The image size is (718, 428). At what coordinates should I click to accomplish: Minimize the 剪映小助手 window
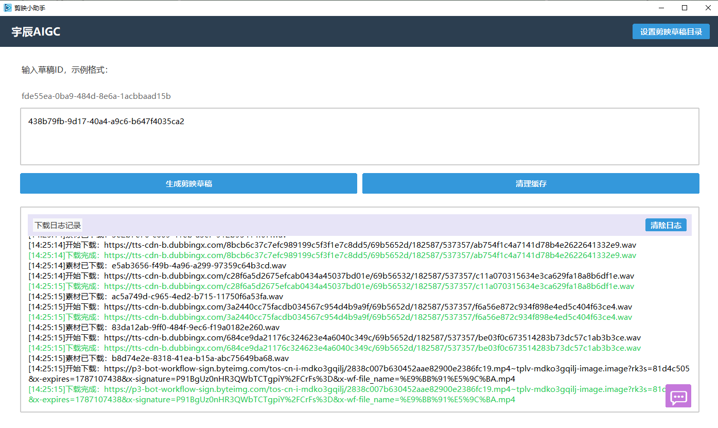pyautogui.click(x=660, y=8)
